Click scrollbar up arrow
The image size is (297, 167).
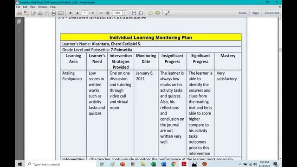280,19
